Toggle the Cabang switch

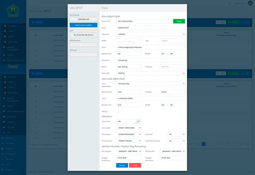(118, 111)
